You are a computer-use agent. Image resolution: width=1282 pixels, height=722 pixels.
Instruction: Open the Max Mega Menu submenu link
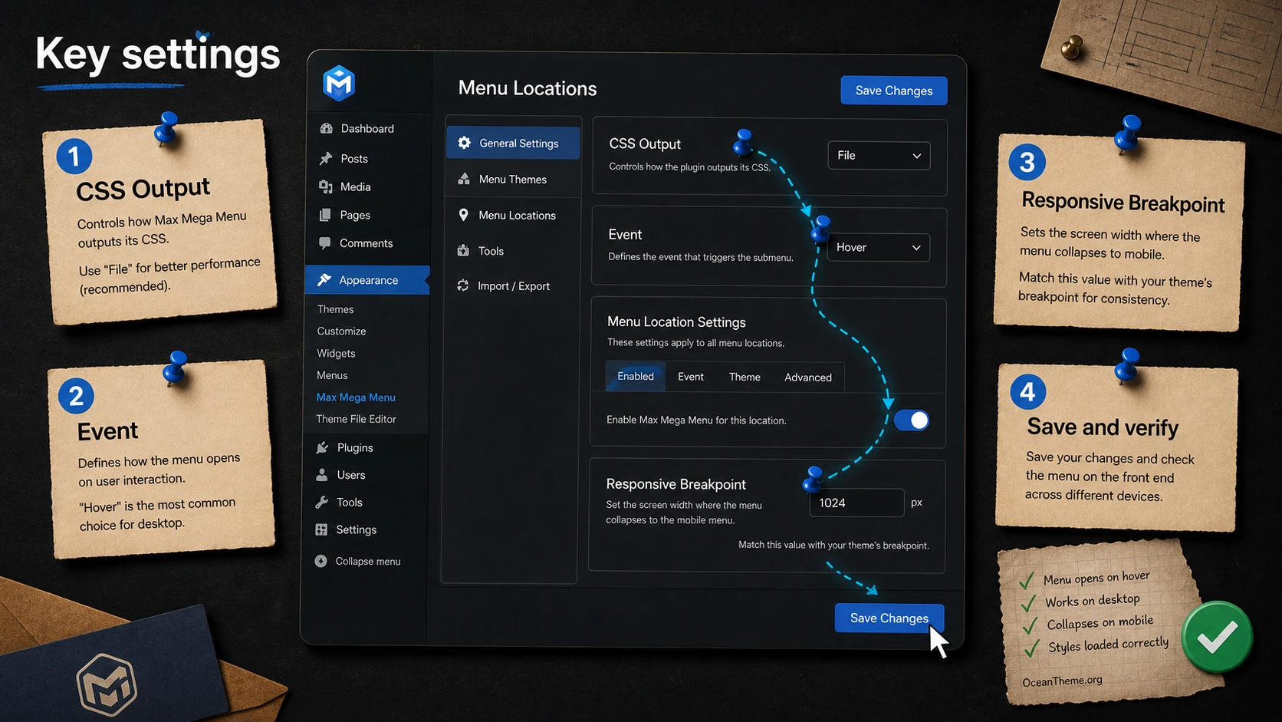tap(356, 397)
